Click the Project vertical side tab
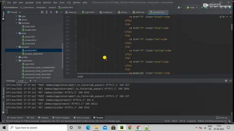 (x=3, y=15)
